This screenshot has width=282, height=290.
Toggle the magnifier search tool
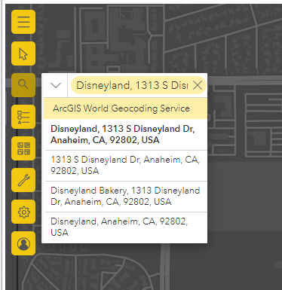click(23, 85)
